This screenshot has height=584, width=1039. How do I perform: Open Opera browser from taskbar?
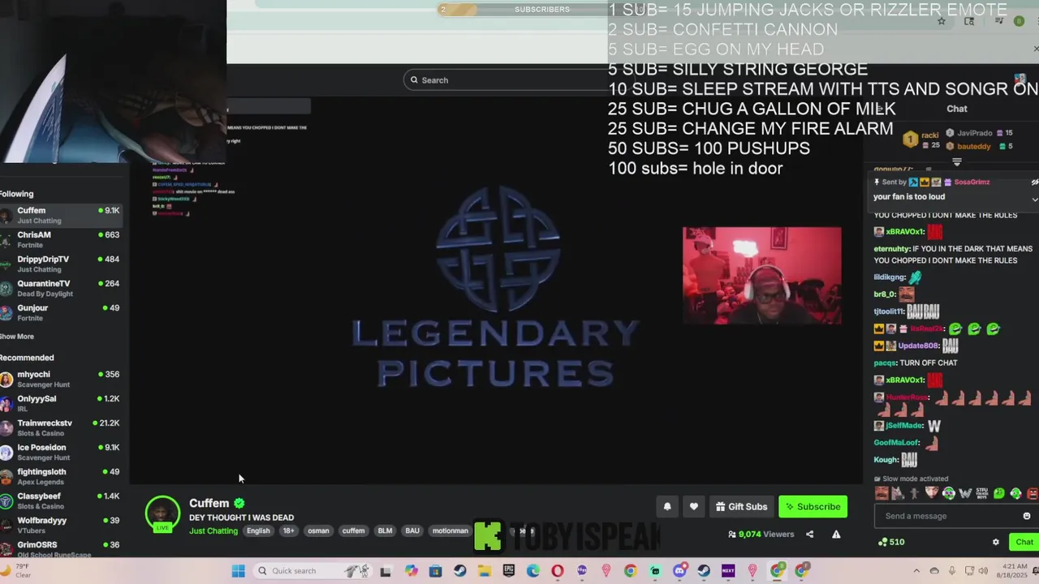point(558,571)
